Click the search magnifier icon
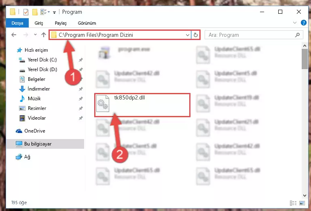 pos(297,35)
